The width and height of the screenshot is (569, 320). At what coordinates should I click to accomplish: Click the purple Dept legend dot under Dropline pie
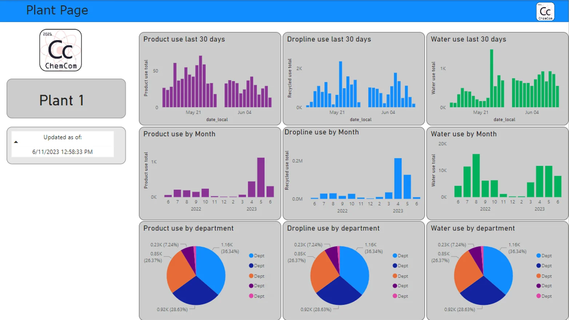click(394, 286)
